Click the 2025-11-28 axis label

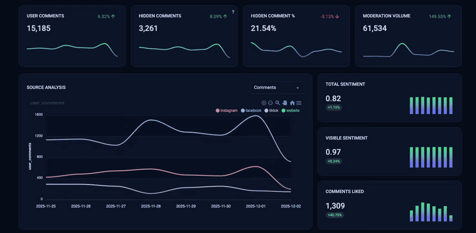coord(151,206)
